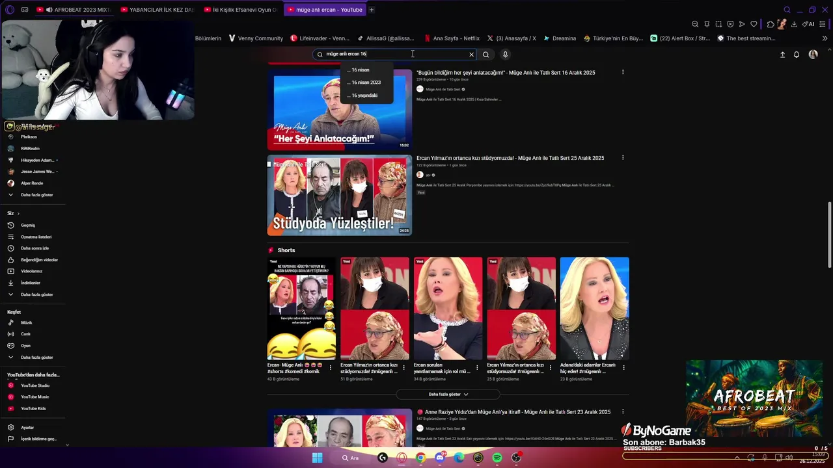
Task: Open the 'Siz' section chevron
Action: coord(18,213)
